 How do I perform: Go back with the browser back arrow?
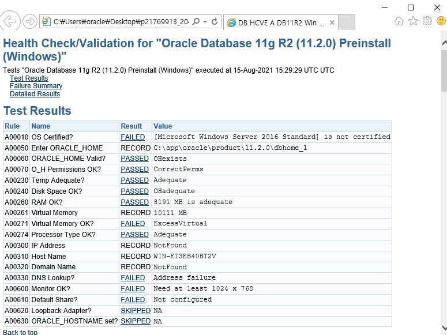coord(10,21)
